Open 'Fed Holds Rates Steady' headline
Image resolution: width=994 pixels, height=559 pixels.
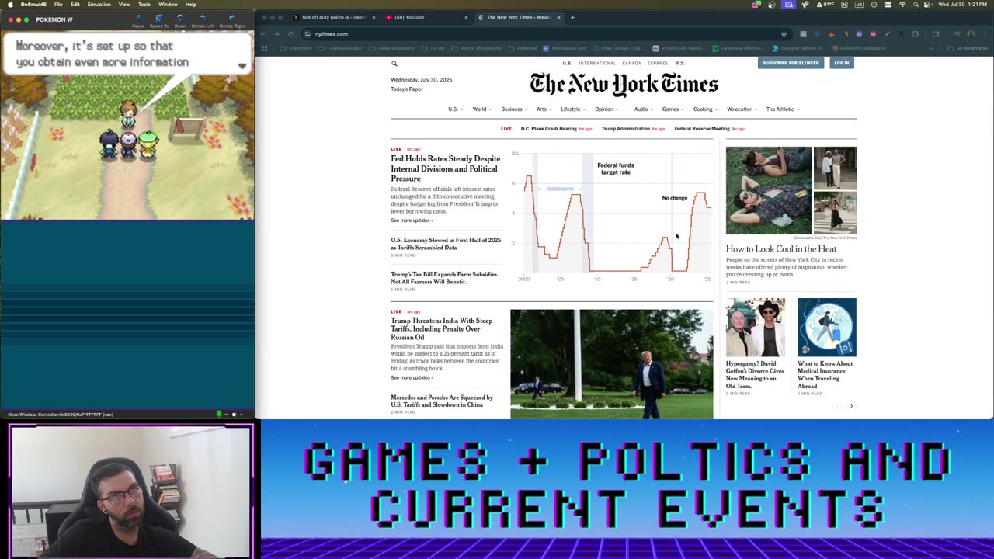(x=446, y=168)
